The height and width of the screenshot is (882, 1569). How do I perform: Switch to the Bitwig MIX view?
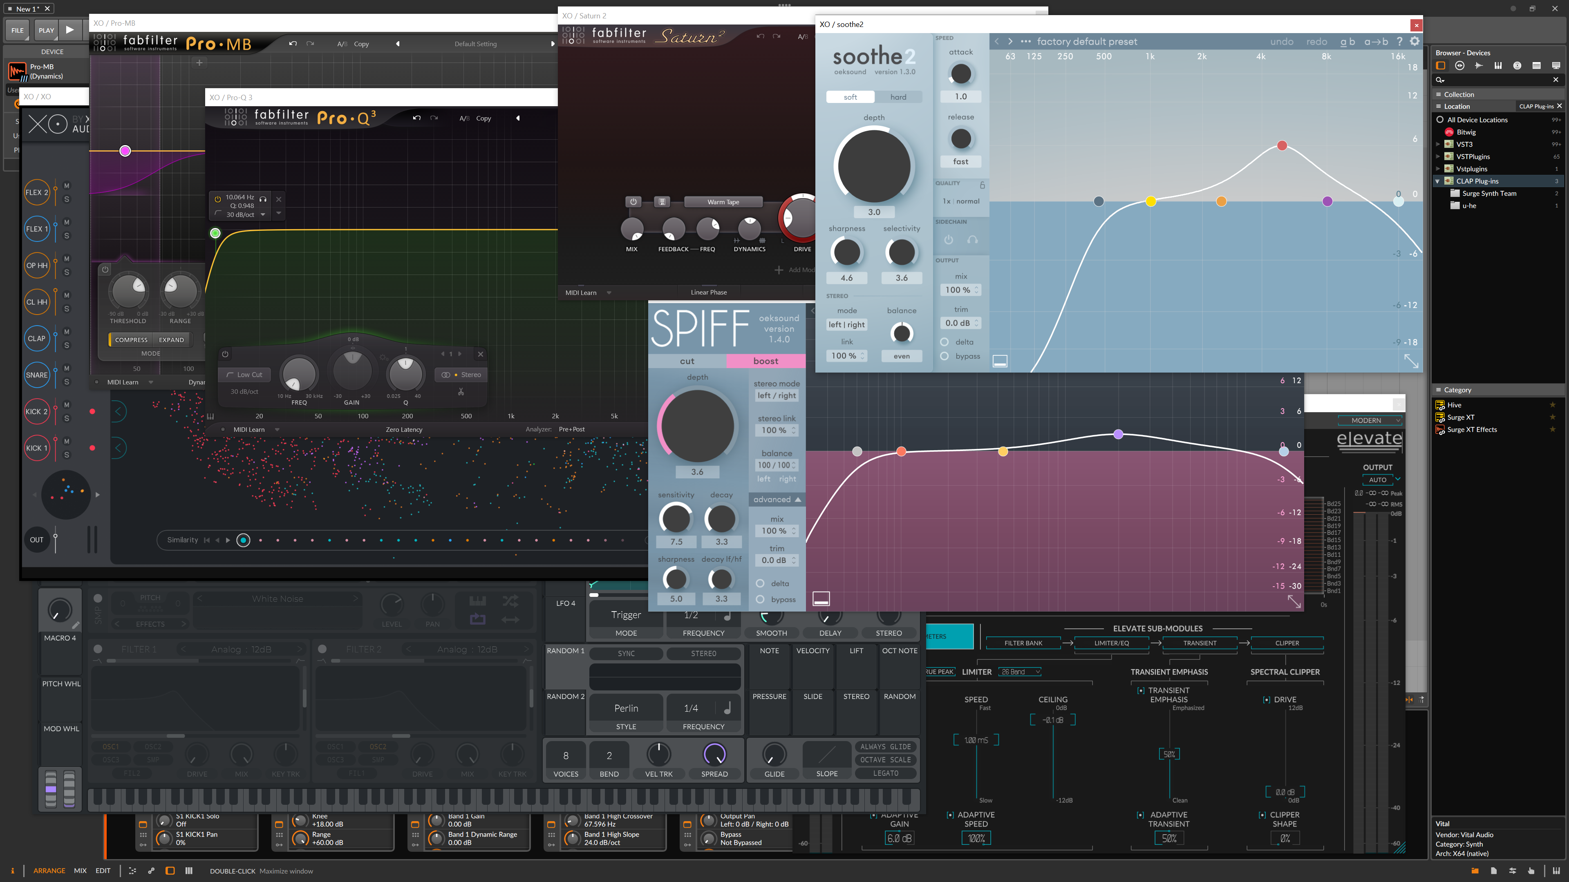(x=80, y=871)
